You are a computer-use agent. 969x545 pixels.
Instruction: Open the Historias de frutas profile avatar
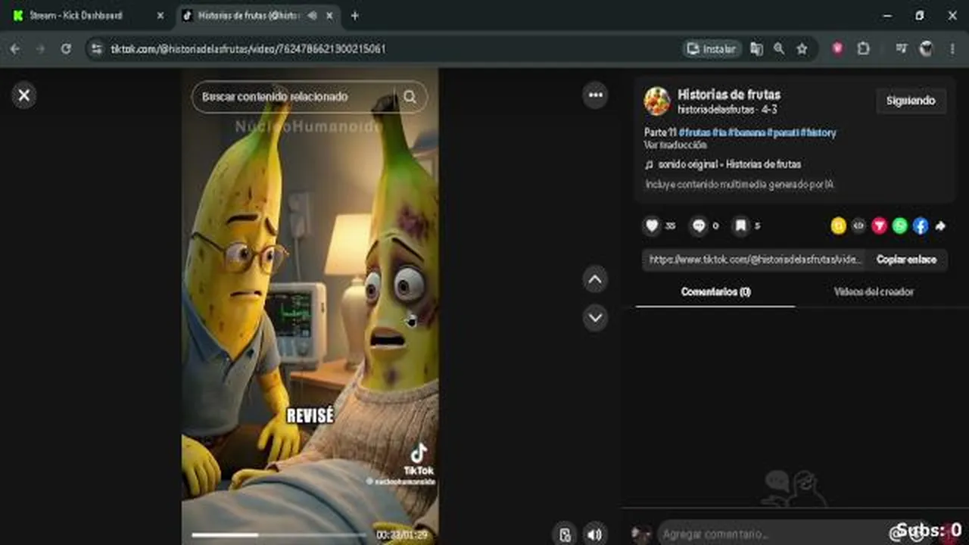point(657,101)
